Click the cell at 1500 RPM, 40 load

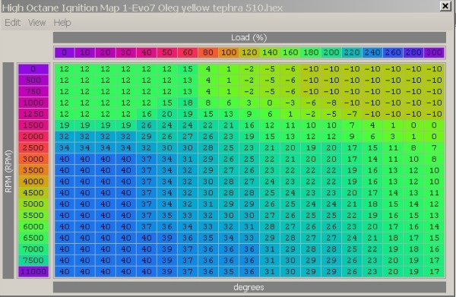tap(147, 125)
